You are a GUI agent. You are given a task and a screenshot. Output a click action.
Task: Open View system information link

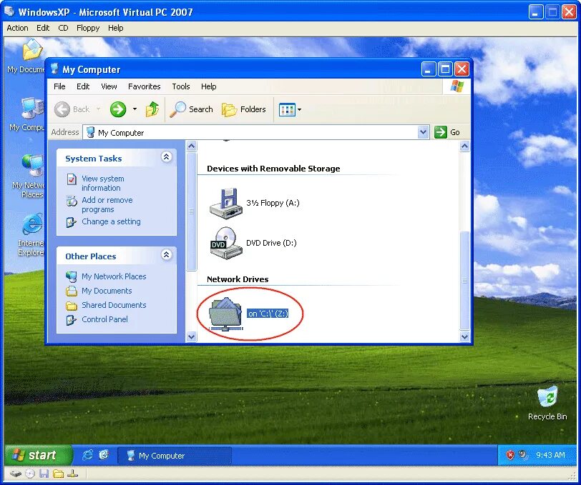click(103, 183)
